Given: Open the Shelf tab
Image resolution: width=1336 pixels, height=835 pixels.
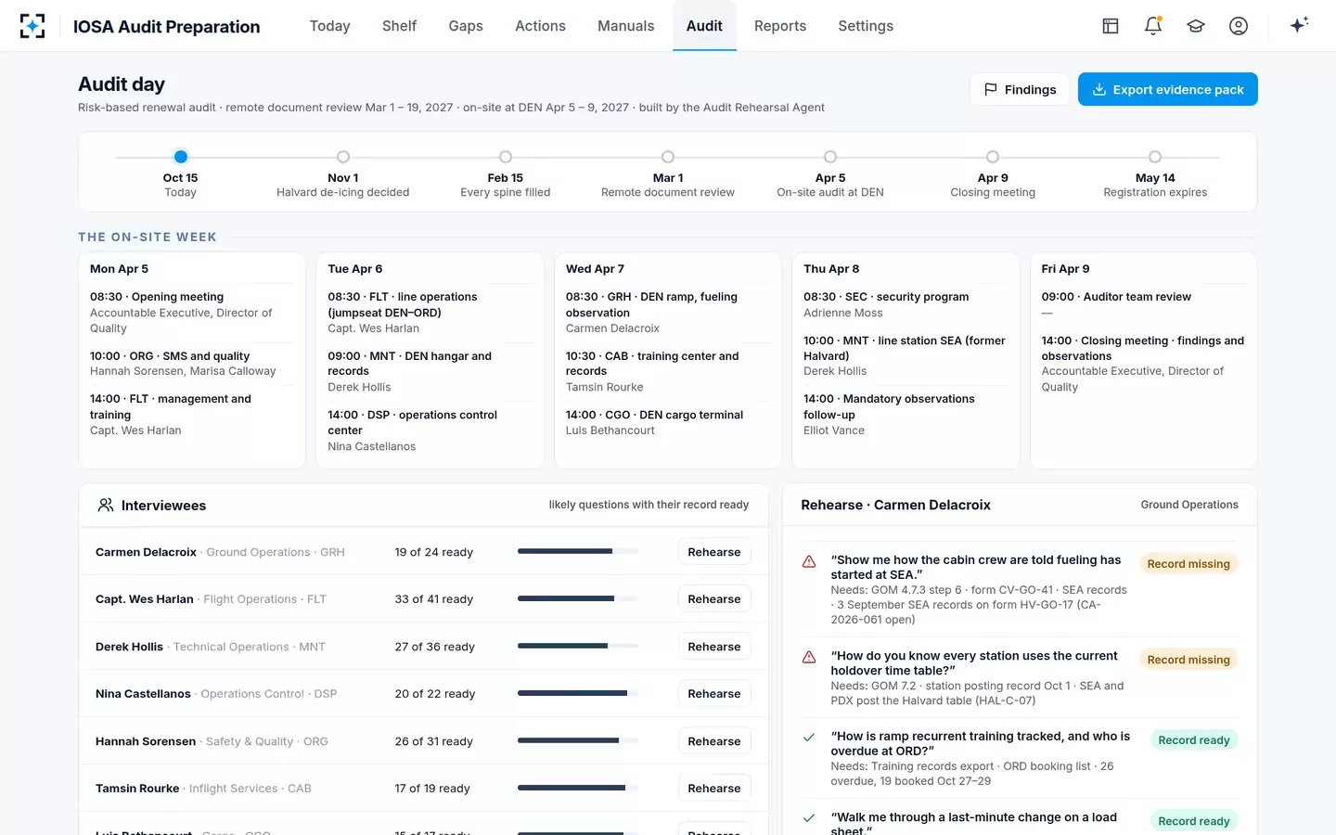Looking at the screenshot, I should pyautogui.click(x=399, y=26).
